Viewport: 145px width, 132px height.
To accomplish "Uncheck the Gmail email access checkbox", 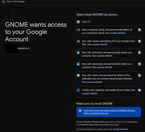I will 139,30.
